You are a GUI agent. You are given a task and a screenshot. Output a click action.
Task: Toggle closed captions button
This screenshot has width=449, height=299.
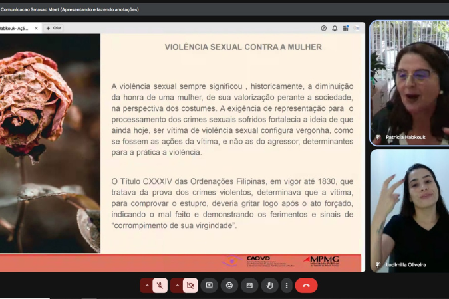[249, 285]
